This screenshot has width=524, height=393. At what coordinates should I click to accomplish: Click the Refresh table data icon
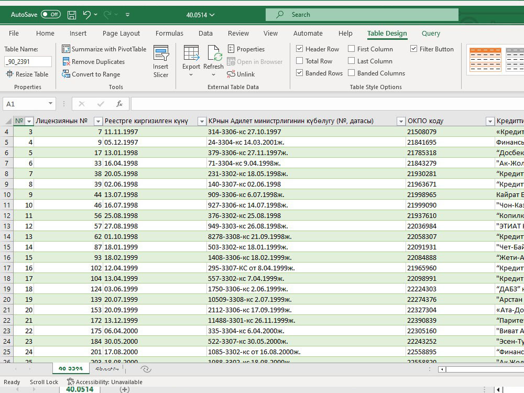[x=213, y=58]
